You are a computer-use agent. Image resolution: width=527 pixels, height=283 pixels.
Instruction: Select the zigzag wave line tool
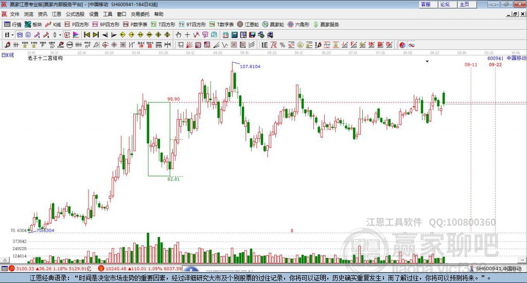coord(224,45)
